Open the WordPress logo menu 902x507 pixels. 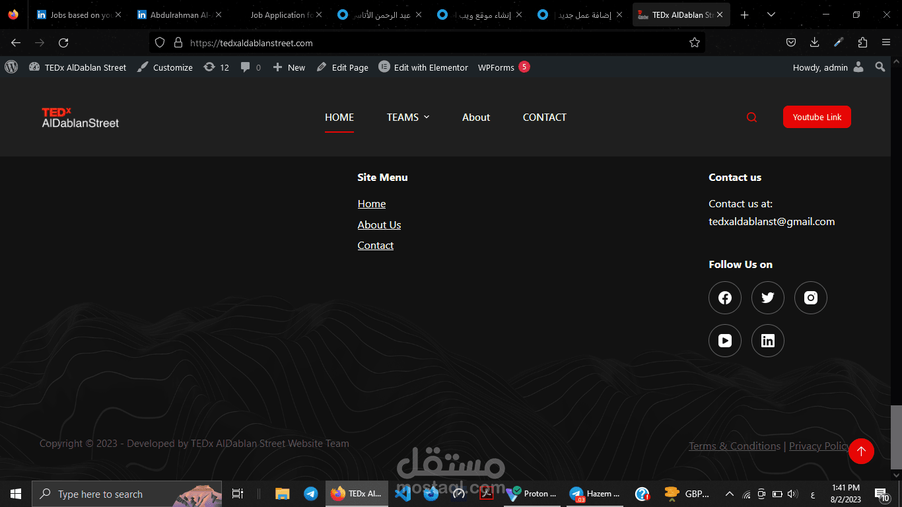pos(11,67)
